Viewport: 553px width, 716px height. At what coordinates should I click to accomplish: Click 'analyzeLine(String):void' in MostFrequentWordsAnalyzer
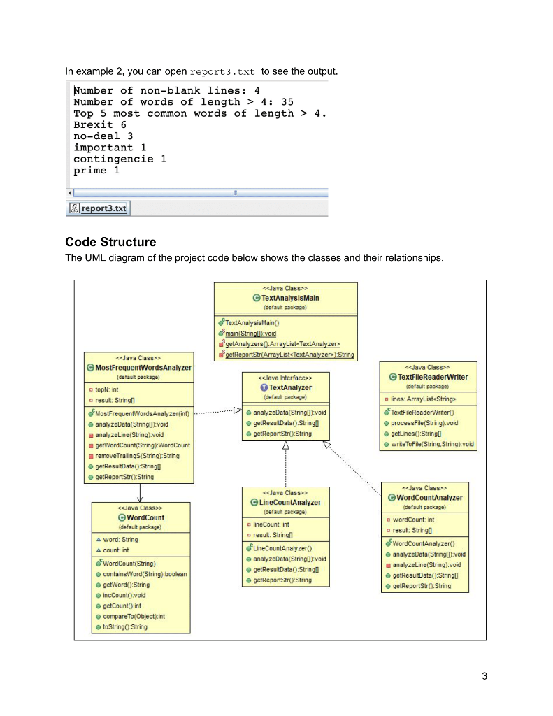[x=129, y=435]
